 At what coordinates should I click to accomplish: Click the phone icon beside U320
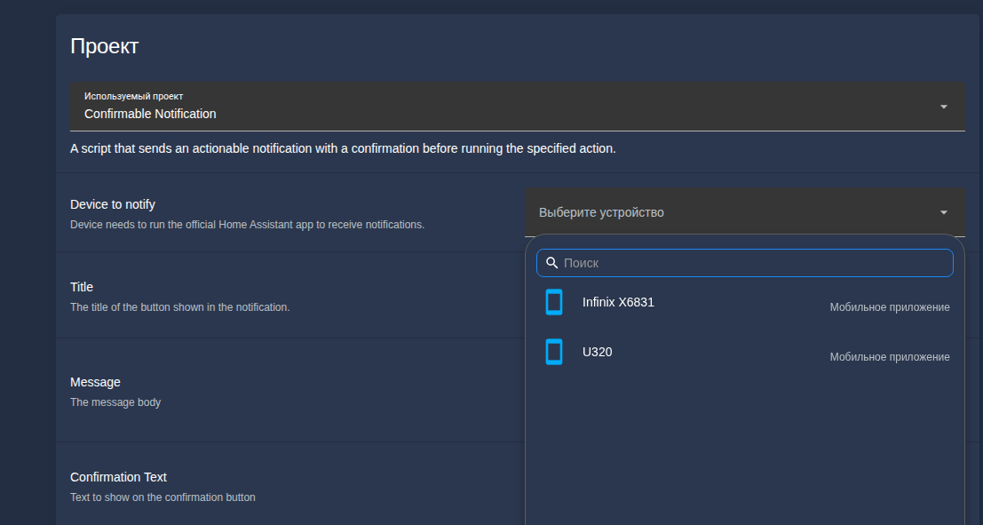pyautogui.click(x=554, y=352)
